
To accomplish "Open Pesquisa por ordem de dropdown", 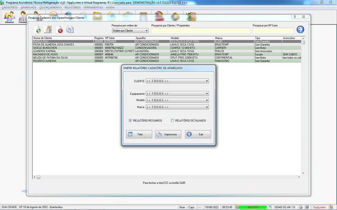I will tap(130, 31).
